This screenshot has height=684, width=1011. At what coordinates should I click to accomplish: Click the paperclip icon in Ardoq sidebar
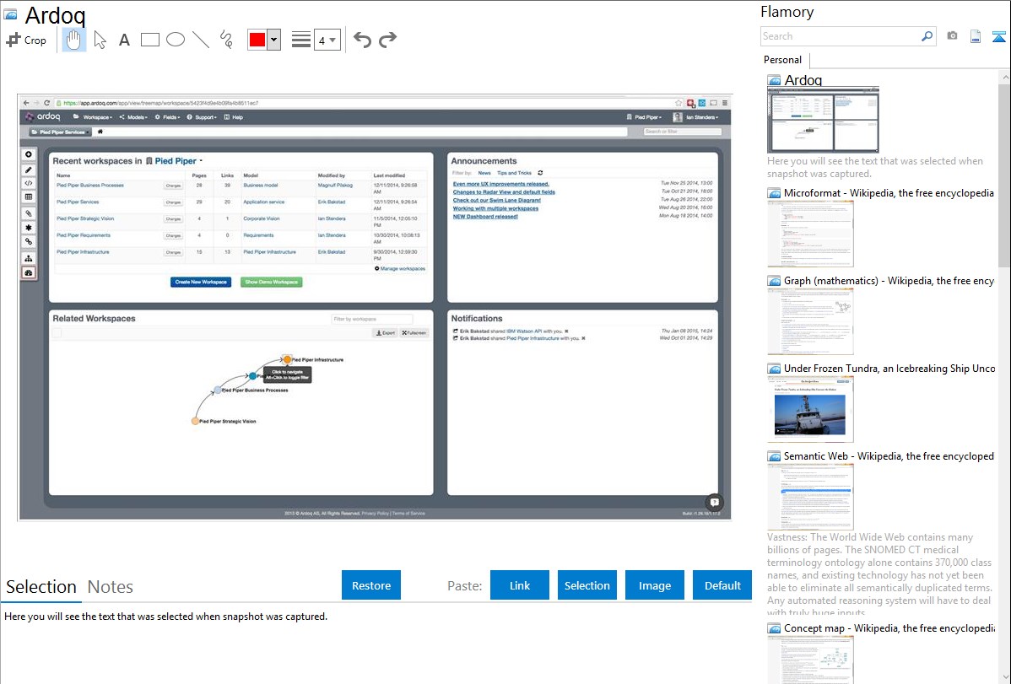coord(29,213)
